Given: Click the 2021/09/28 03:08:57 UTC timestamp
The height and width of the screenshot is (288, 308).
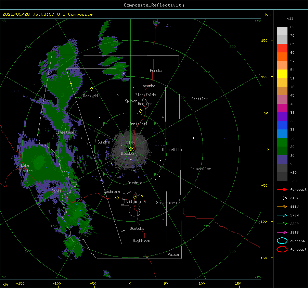Looking at the screenshot, I should tap(47, 14).
